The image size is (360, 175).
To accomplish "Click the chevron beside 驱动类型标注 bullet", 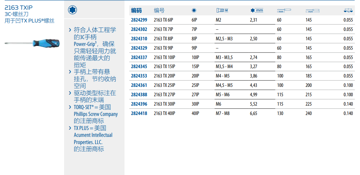I will (x=70, y=93).
